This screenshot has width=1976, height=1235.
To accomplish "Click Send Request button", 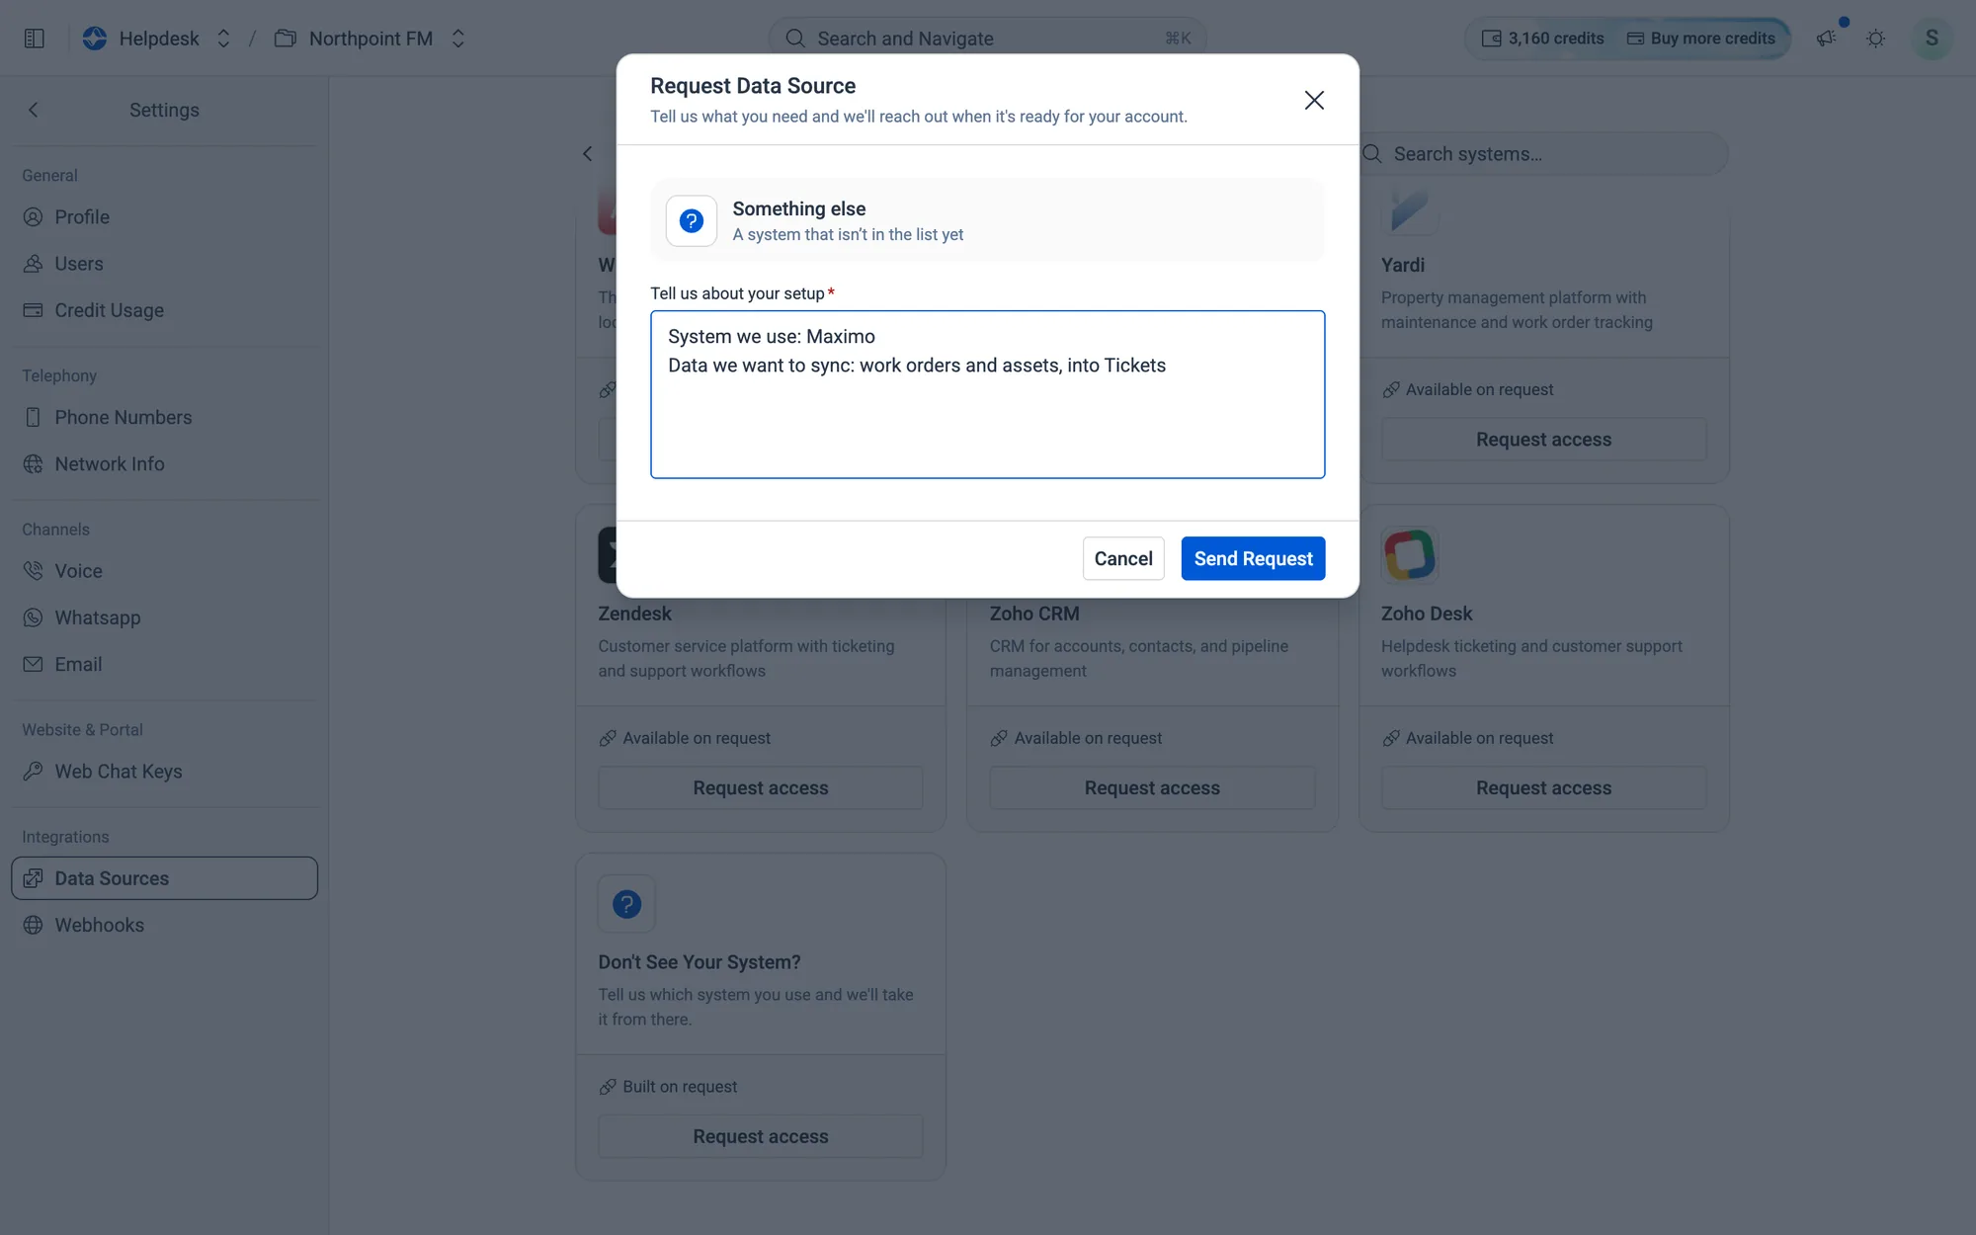I will point(1253,559).
